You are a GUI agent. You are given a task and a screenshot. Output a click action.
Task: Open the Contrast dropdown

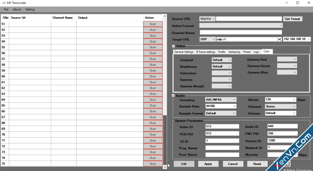pyautogui.click(x=222, y=60)
